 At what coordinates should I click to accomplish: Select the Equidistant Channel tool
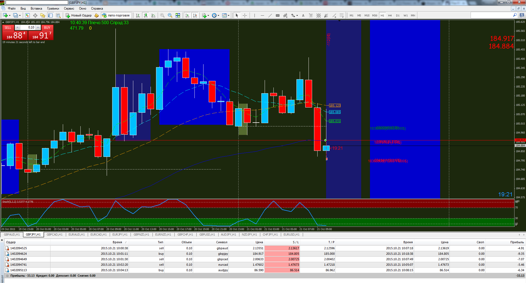[285, 15]
